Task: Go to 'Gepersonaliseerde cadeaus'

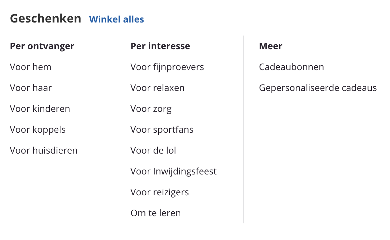Action: click(318, 88)
